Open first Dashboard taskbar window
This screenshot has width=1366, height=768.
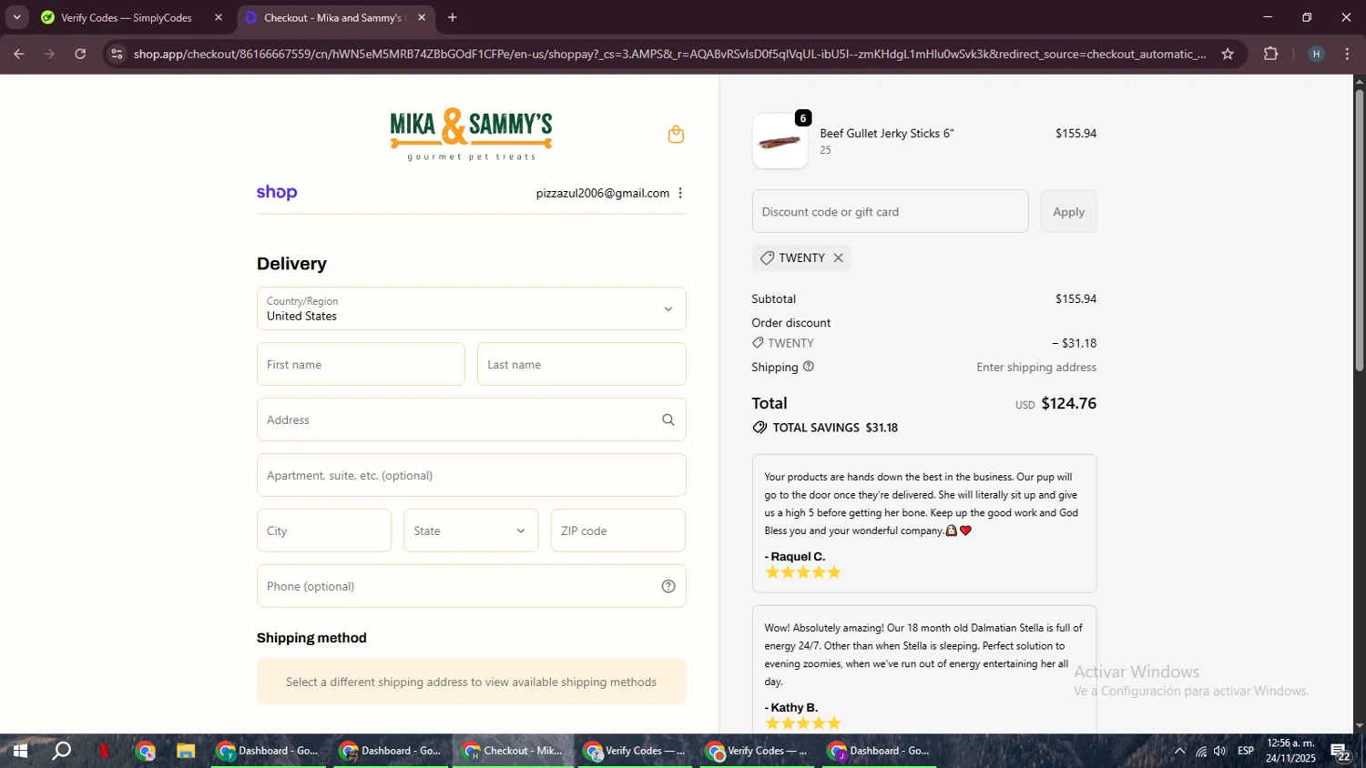269,751
